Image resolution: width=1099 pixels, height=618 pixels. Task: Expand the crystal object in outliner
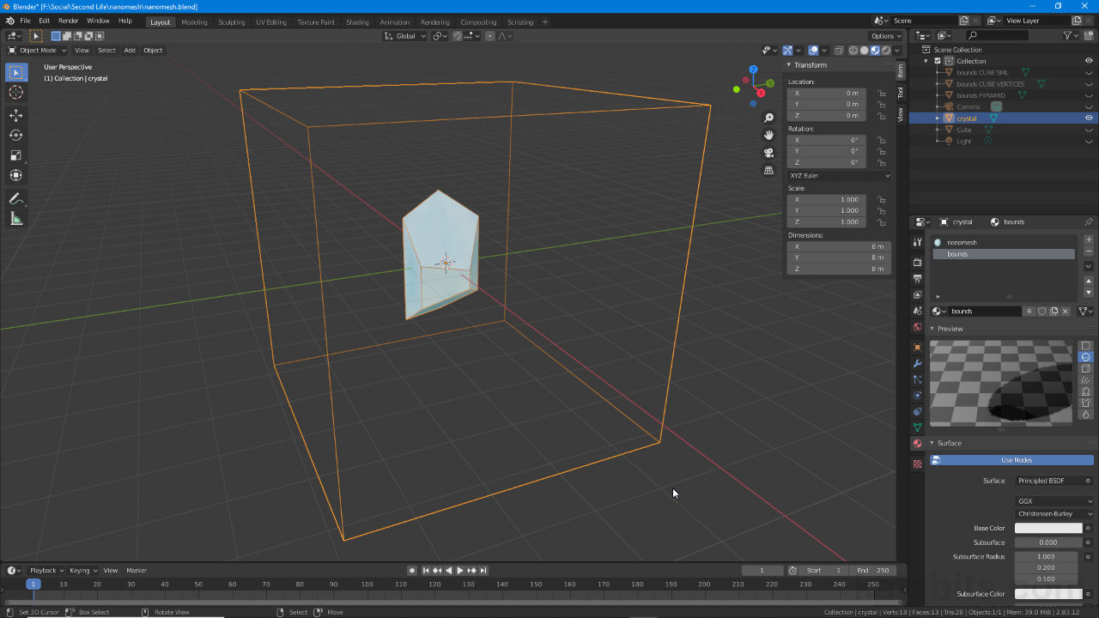[x=938, y=118]
